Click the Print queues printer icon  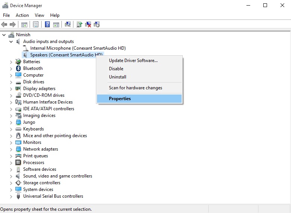point(18,156)
